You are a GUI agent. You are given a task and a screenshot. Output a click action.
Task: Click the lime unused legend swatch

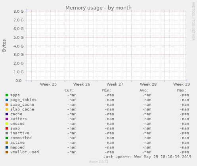[x=7, y=124]
